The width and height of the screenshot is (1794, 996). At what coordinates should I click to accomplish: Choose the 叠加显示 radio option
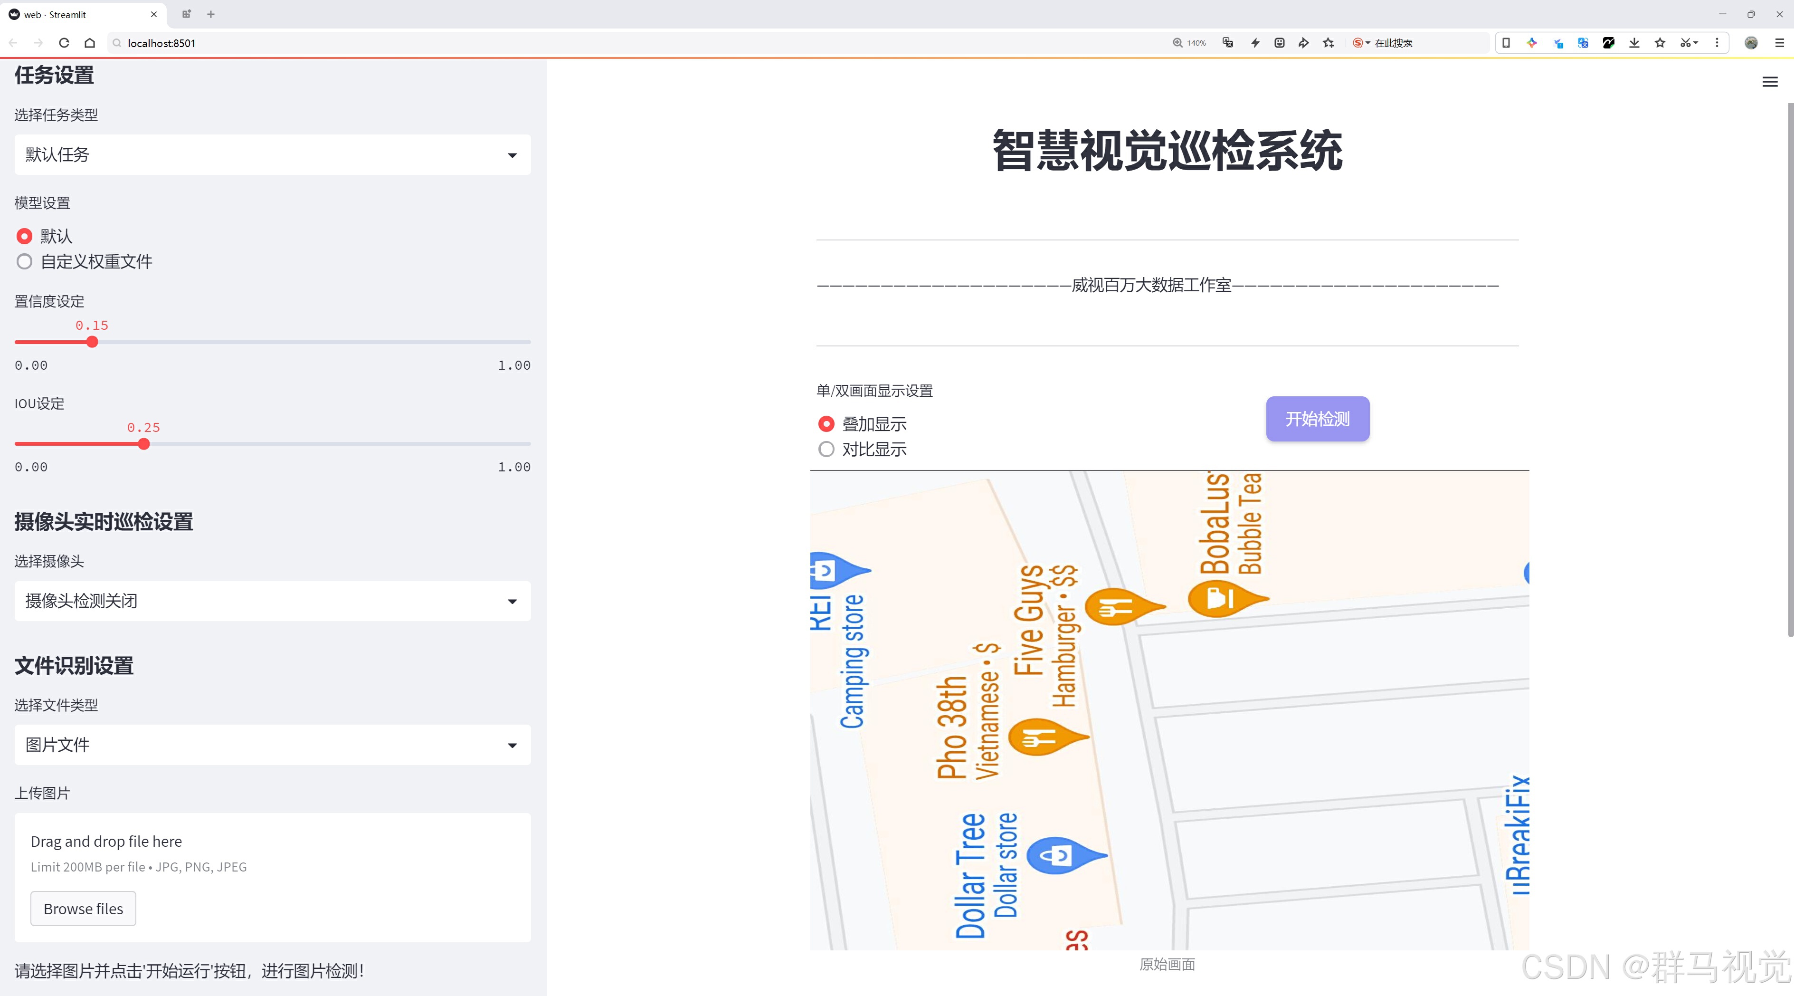coord(826,424)
